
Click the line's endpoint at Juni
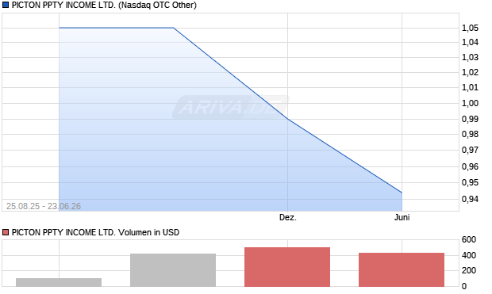coord(402,193)
